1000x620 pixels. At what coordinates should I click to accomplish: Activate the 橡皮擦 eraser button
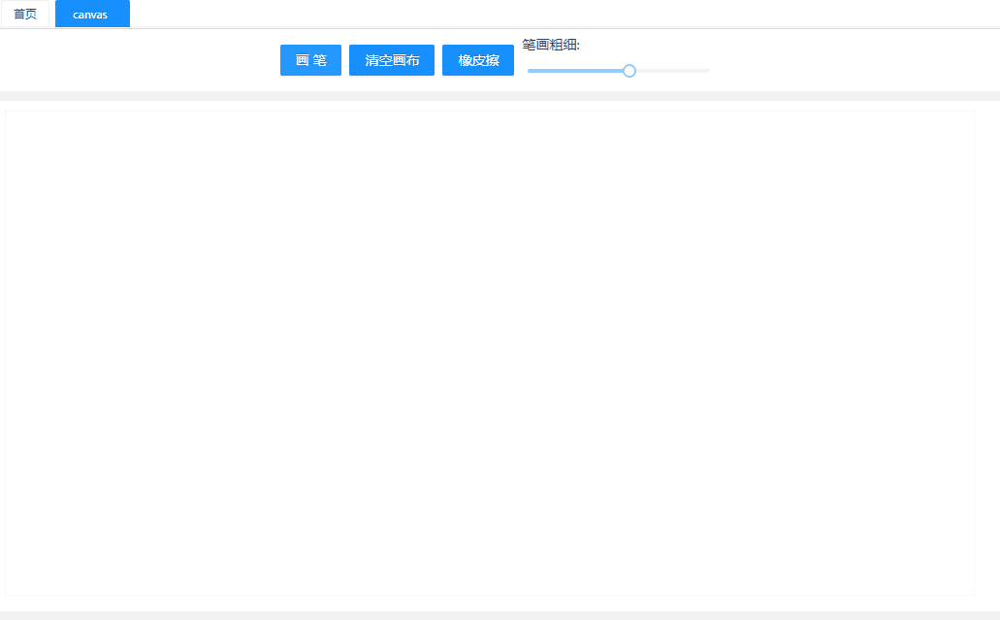point(478,60)
